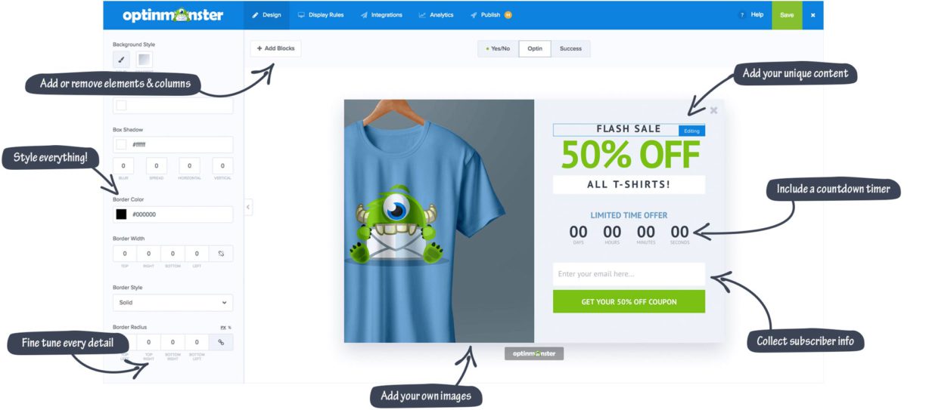Select the Yes/No view
The height and width of the screenshot is (410, 926).
click(x=498, y=48)
